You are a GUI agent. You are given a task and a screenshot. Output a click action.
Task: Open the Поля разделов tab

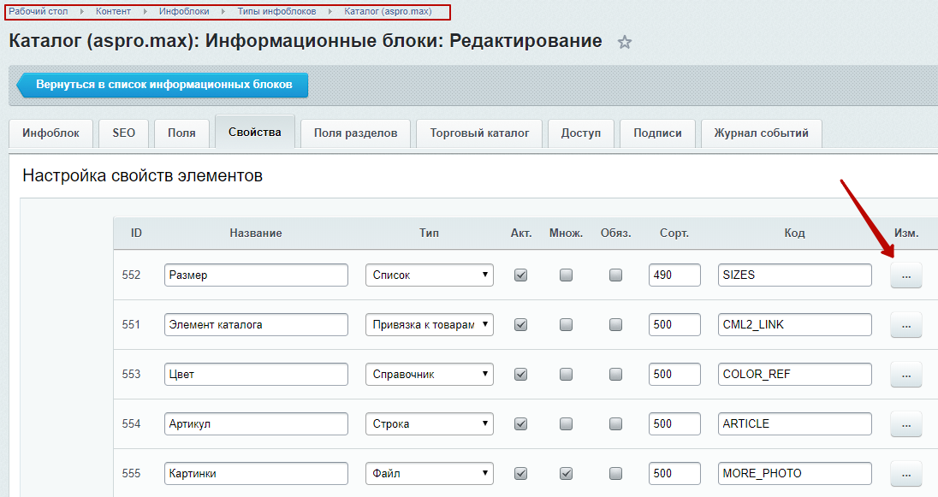(x=355, y=133)
